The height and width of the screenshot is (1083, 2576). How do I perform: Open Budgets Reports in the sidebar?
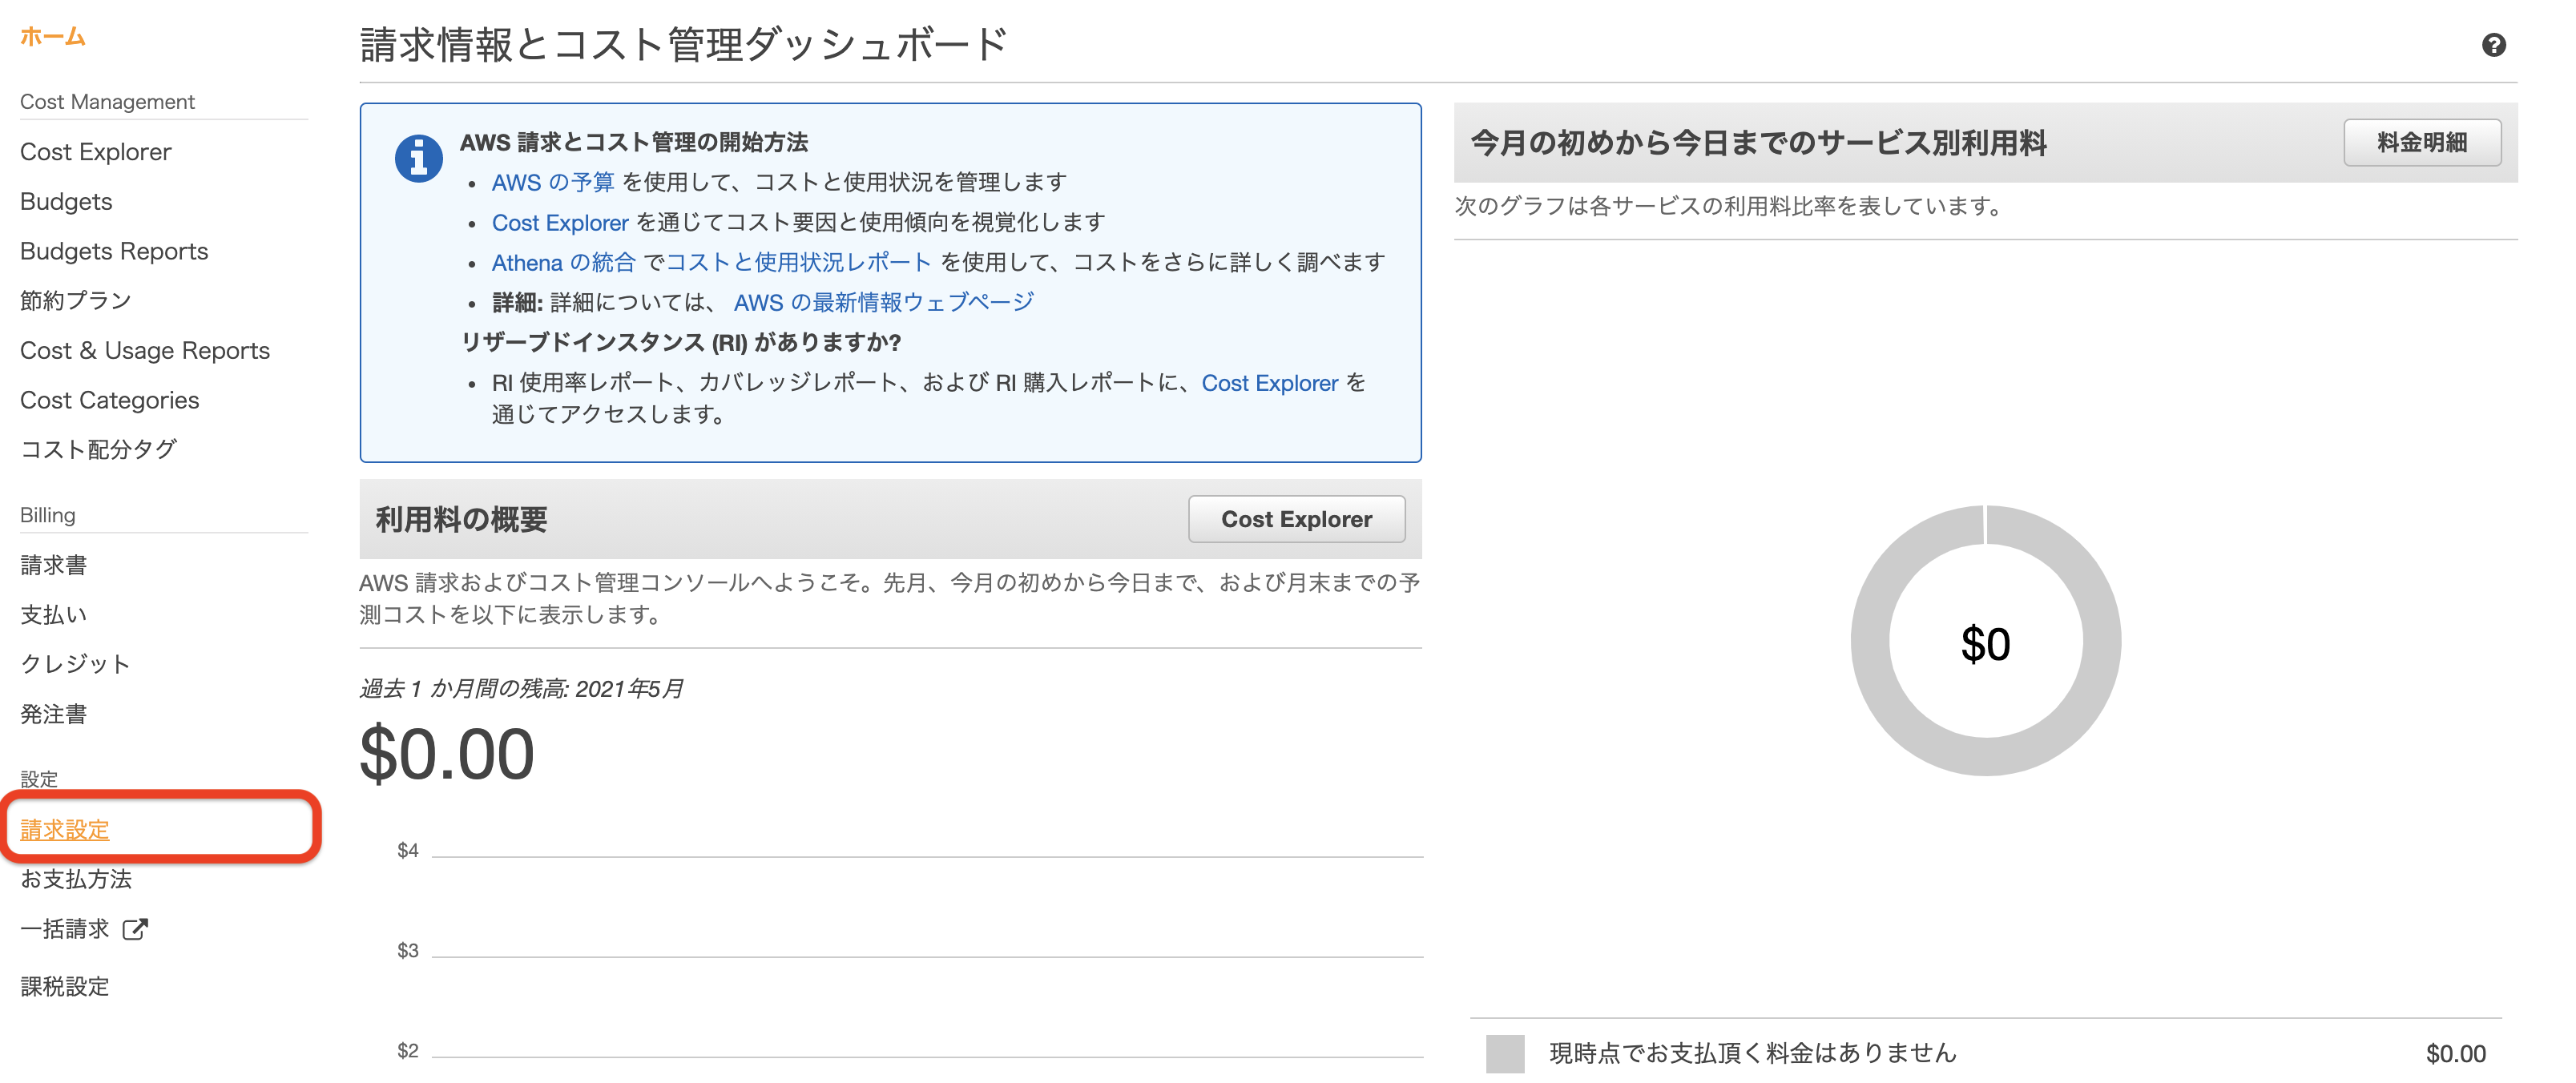[114, 251]
